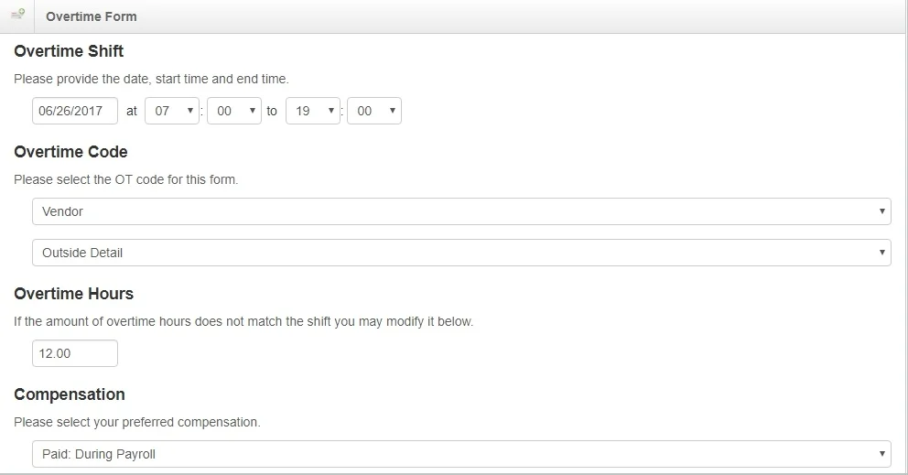Click 'Please select your preferred compensation' text
Screen dimensions: 908x475
coord(137,422)
